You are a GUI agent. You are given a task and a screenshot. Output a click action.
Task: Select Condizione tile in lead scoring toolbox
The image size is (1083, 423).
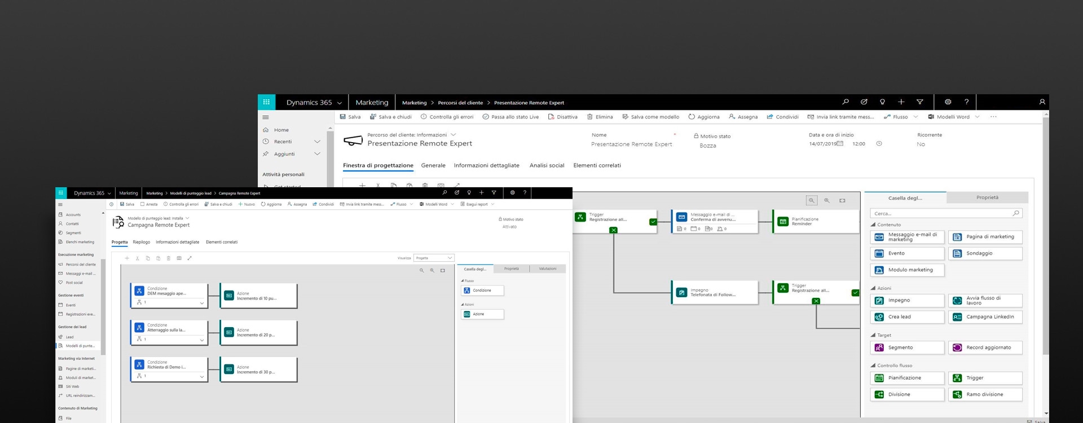tap(482, 290)
